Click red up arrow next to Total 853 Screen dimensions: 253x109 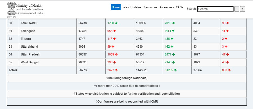point(229,70)
